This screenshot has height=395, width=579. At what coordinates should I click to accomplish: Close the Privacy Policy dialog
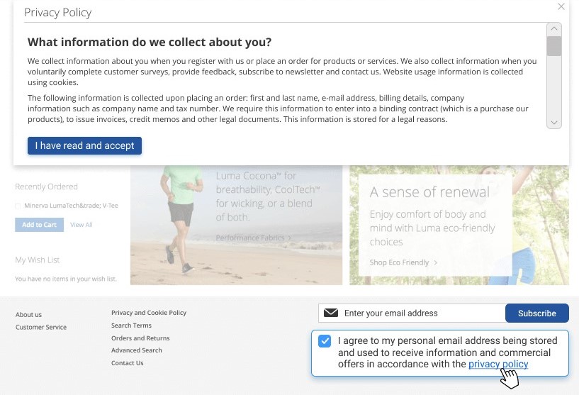561,7
